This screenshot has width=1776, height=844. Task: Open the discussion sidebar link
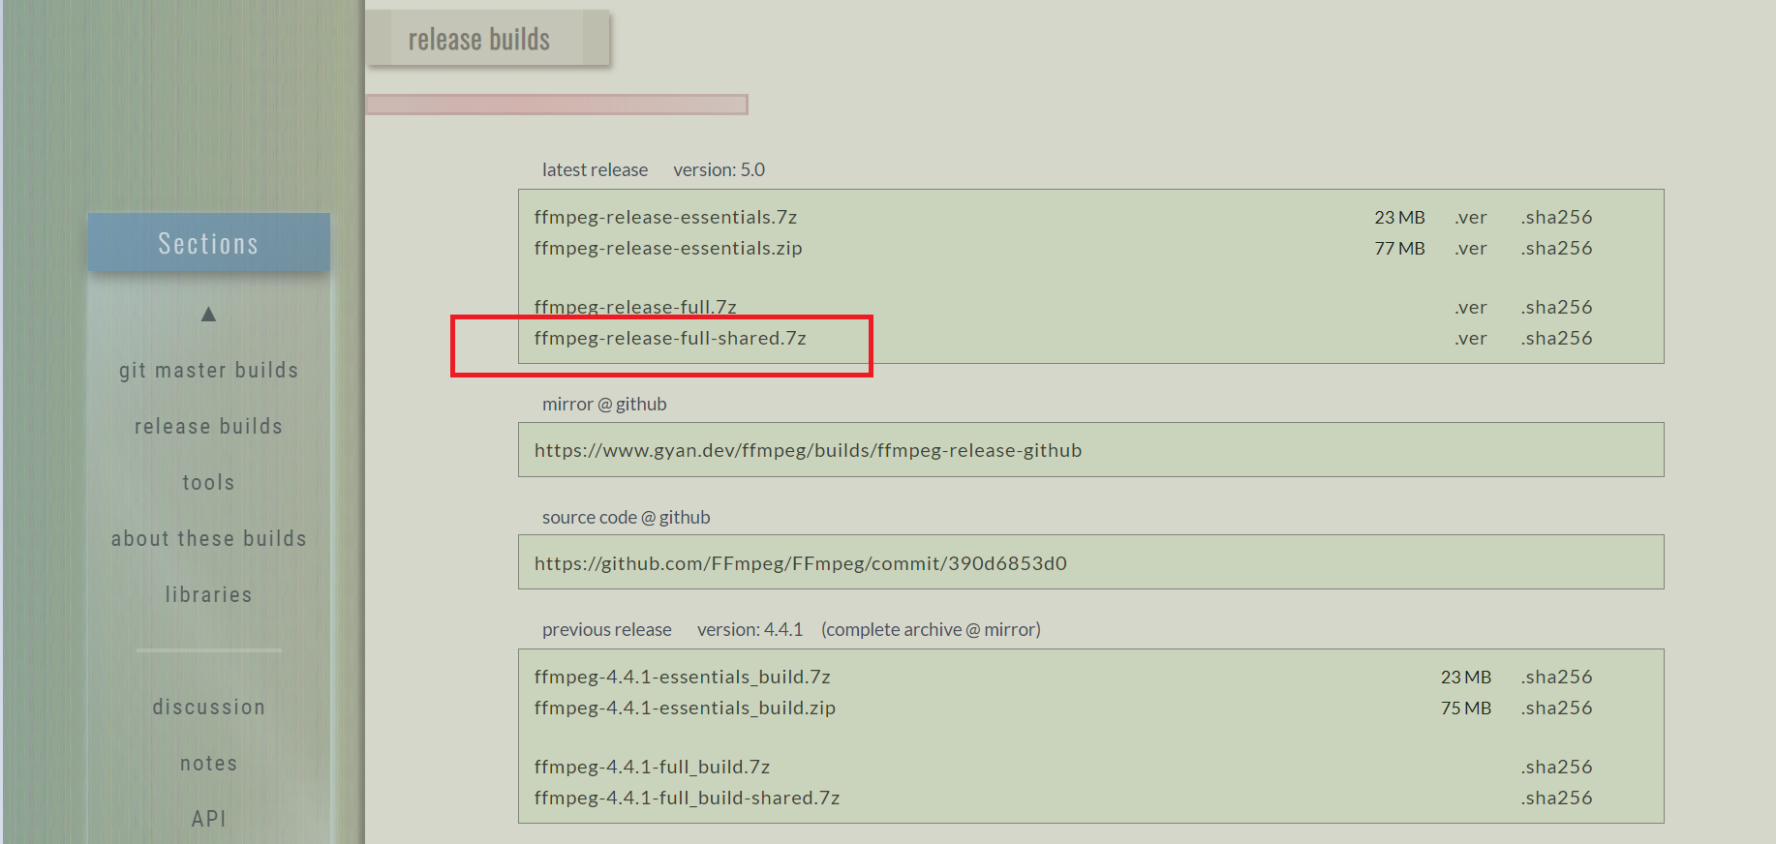tap(208, 708)
